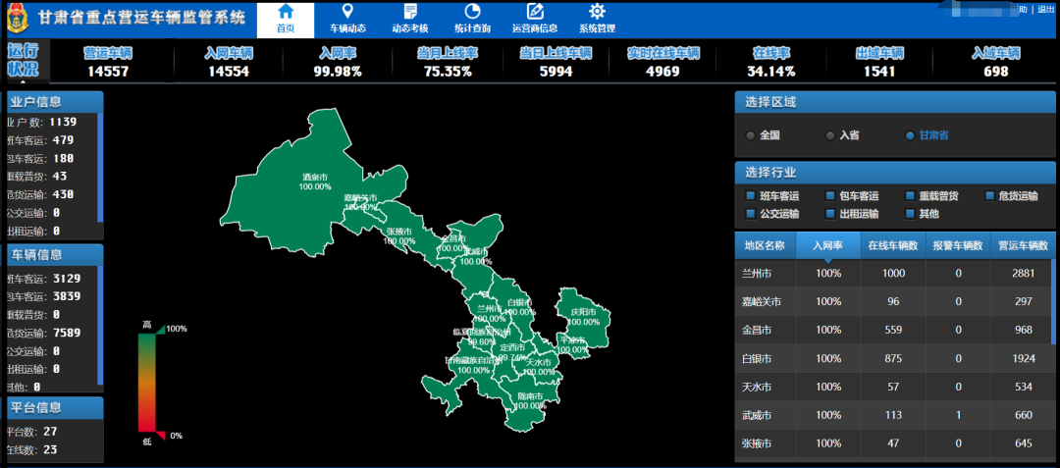Click the 在线车辆数 column header

892,245
